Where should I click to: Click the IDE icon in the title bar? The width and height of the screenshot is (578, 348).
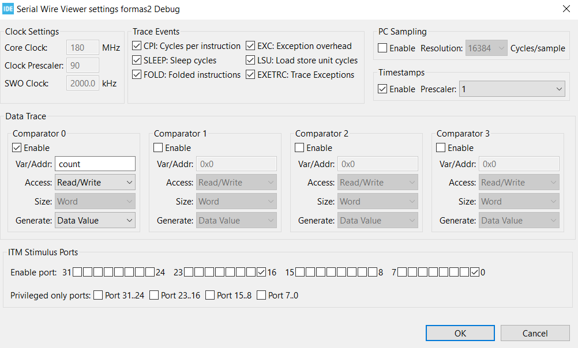click(x=7, y=9)
